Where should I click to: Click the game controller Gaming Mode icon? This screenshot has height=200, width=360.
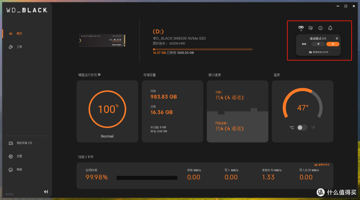(x=301, y=28)
